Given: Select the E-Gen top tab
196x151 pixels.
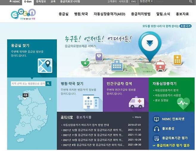Looking at the screenshot, I should 28,2.
